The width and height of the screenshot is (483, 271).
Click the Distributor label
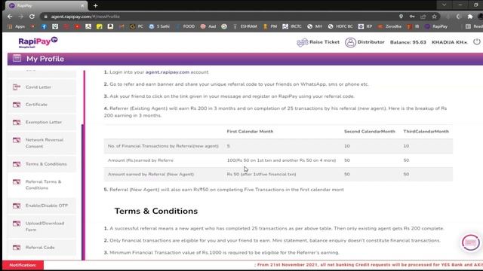point(371,42)
